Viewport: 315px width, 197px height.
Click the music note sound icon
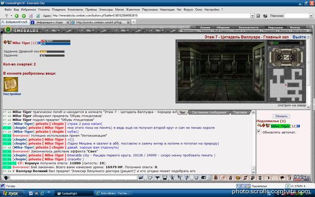[187, 178]
